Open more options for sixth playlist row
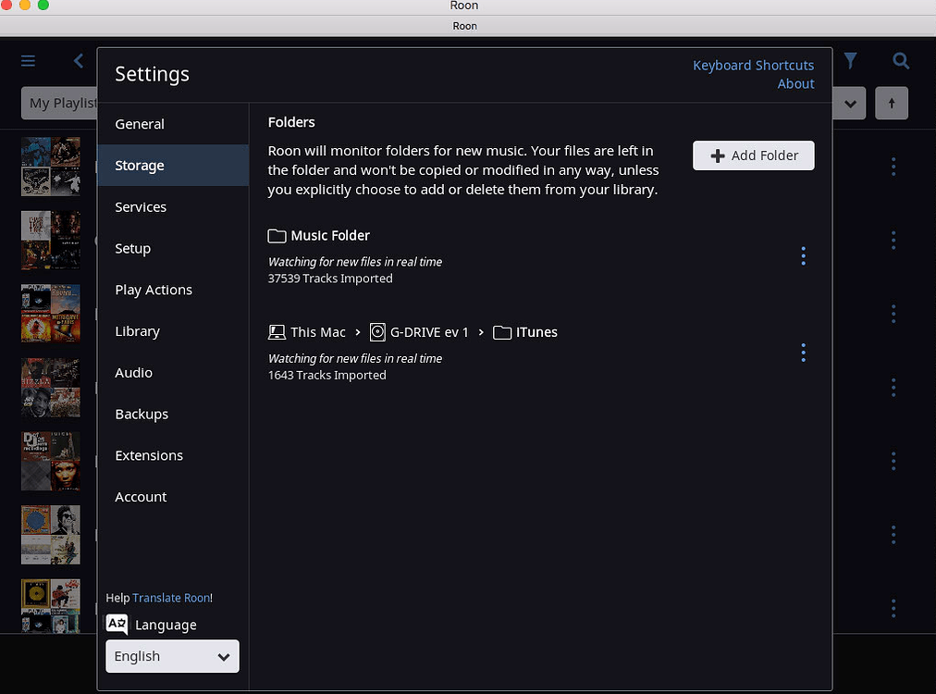 pyautogui.click(x=893, y=535)
